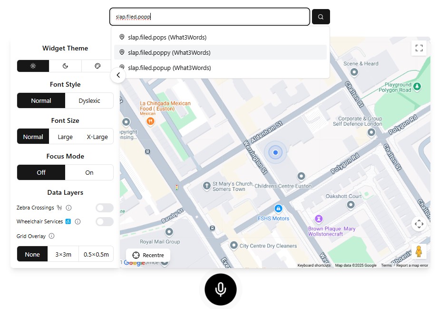Click the search magnifier button
This screenshot has height=309, width=438.
321,17
